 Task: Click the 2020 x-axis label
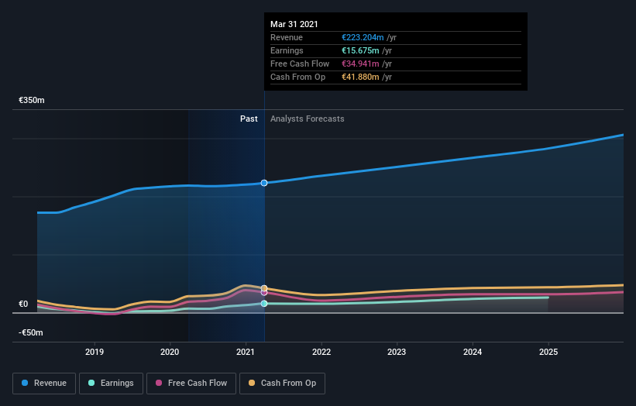point(170,352)
